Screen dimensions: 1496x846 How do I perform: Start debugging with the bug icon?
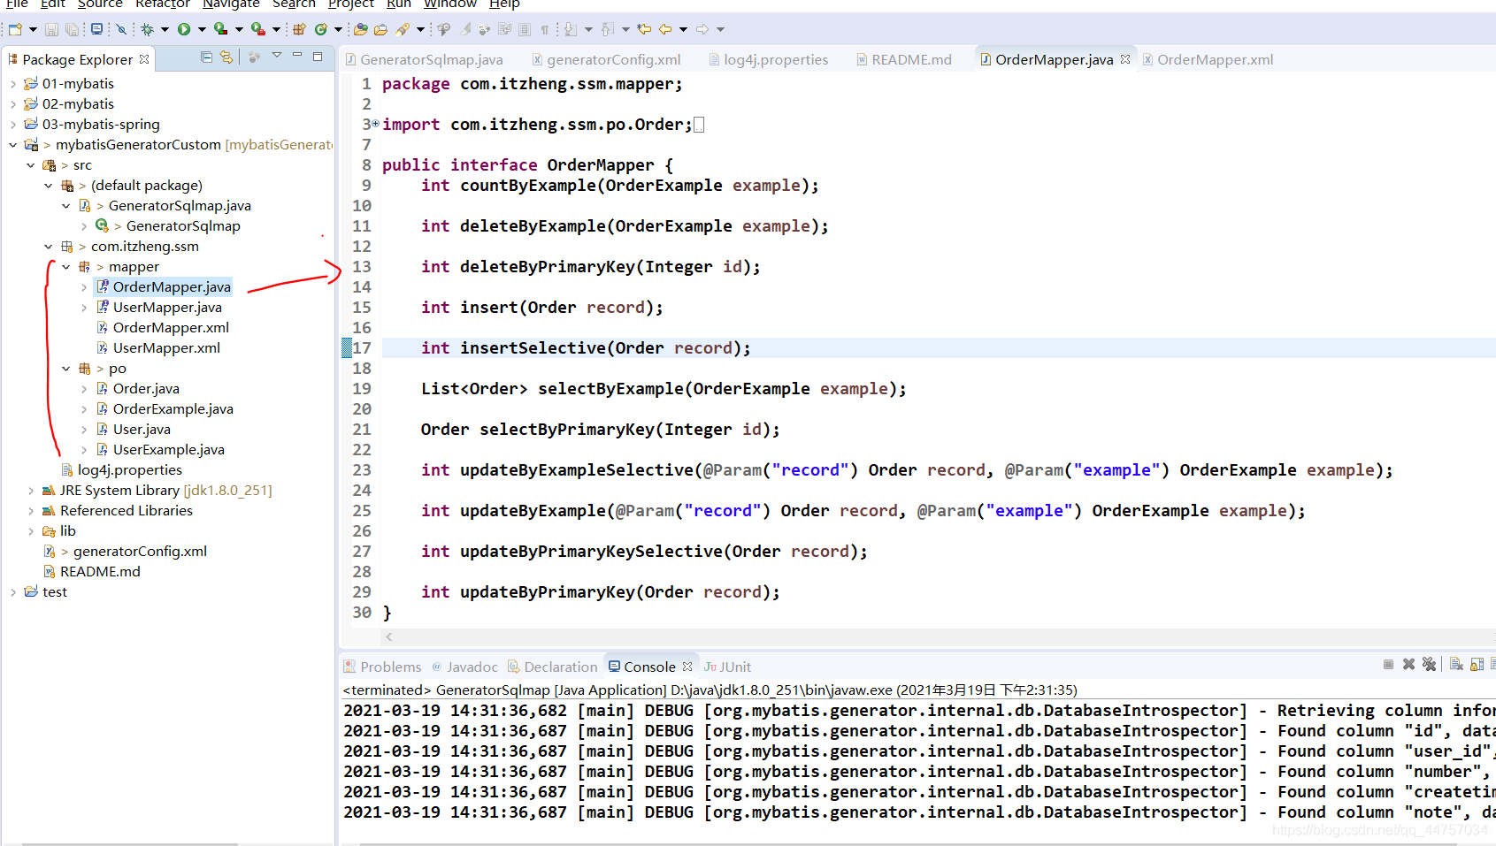[148, 29]
